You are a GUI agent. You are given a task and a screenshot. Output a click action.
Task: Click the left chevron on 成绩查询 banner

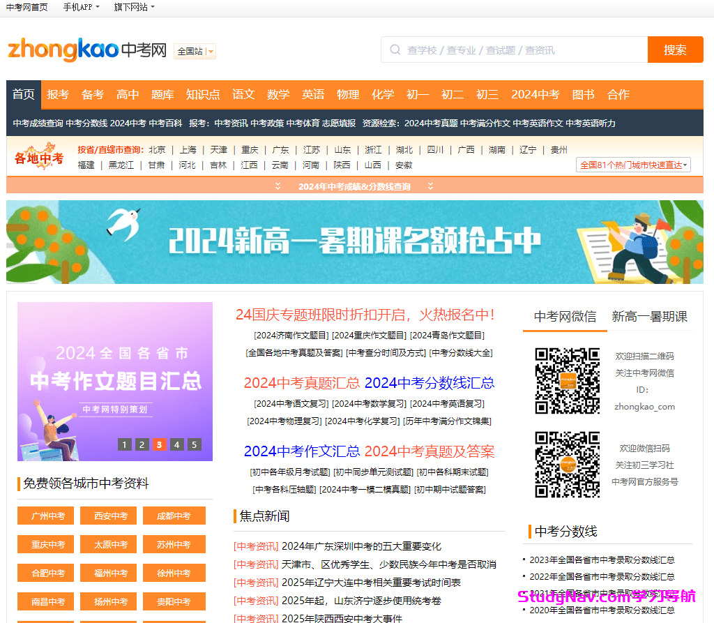click(278, 186)
